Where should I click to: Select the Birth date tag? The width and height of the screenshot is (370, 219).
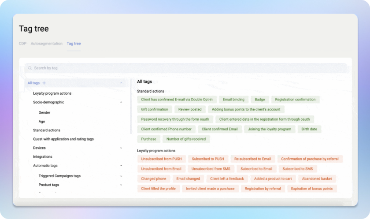pyautogui.click(x=309, y=129)
